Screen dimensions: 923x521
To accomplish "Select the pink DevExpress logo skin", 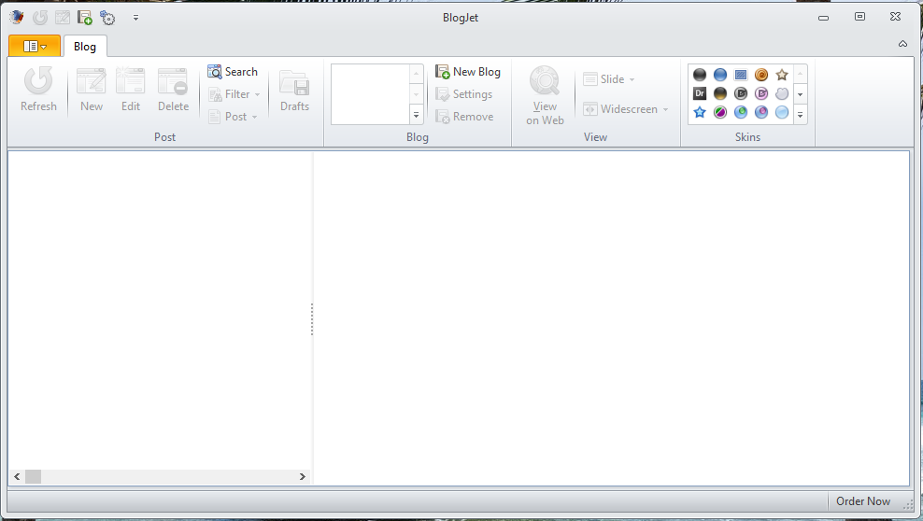I will 761,93.
